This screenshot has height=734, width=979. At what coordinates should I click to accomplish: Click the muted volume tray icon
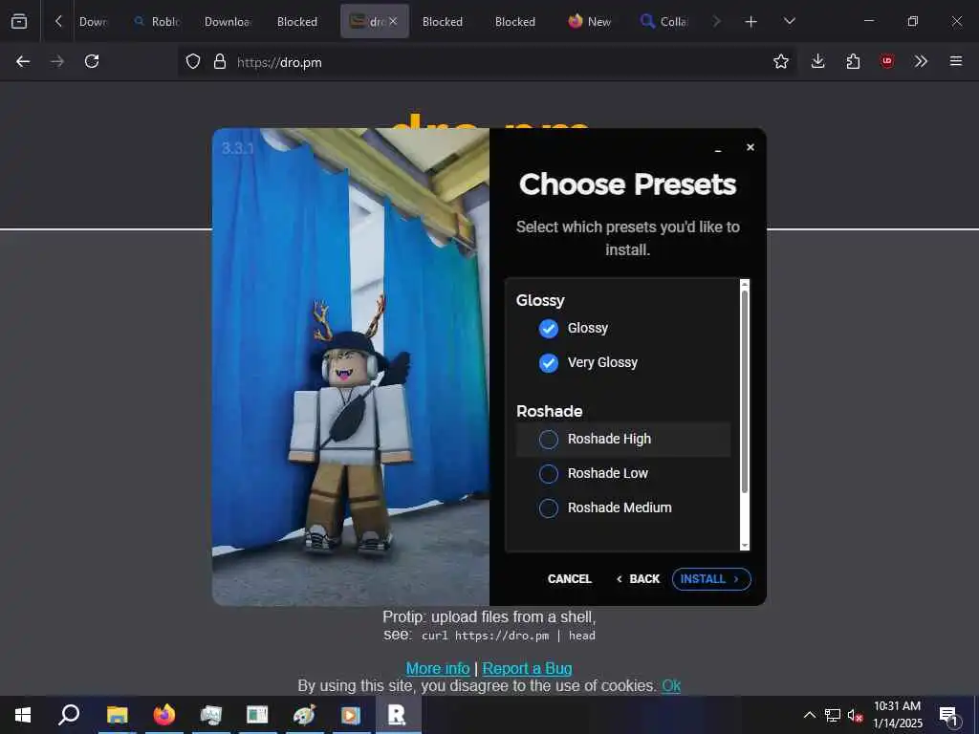click(x=855, y=715)
